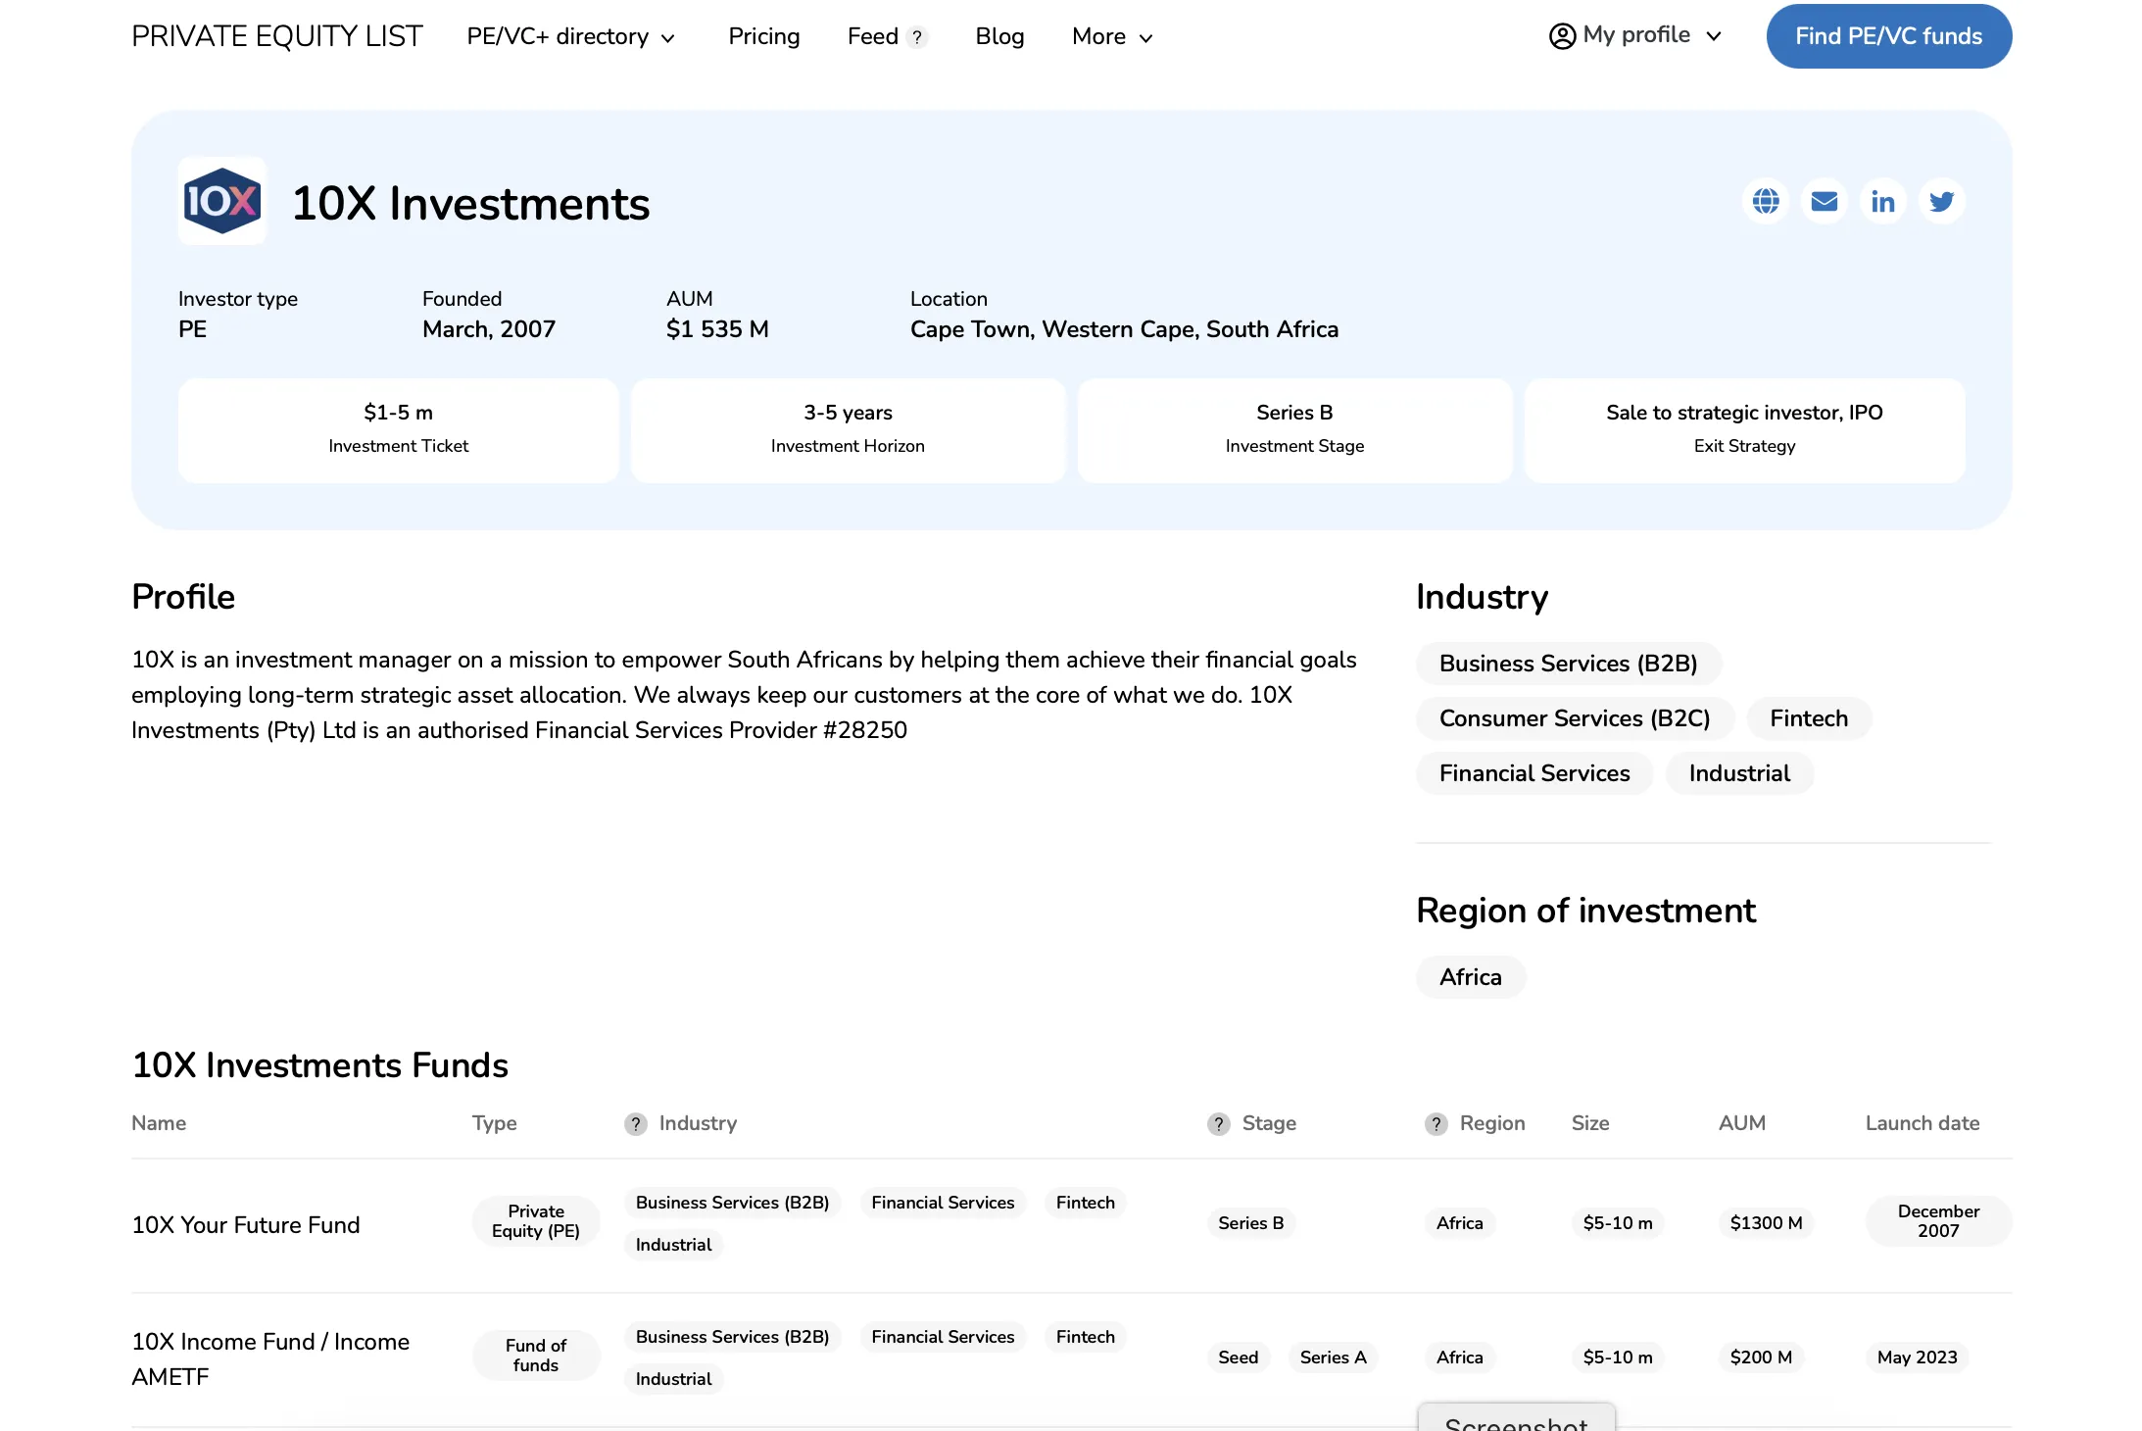Open the LinkedIn profile icon
2142x1431 pixels.
point(1882,201)
